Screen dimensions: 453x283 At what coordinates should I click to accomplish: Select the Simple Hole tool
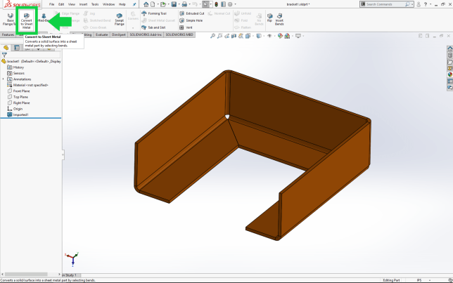[x=191, y=20]
